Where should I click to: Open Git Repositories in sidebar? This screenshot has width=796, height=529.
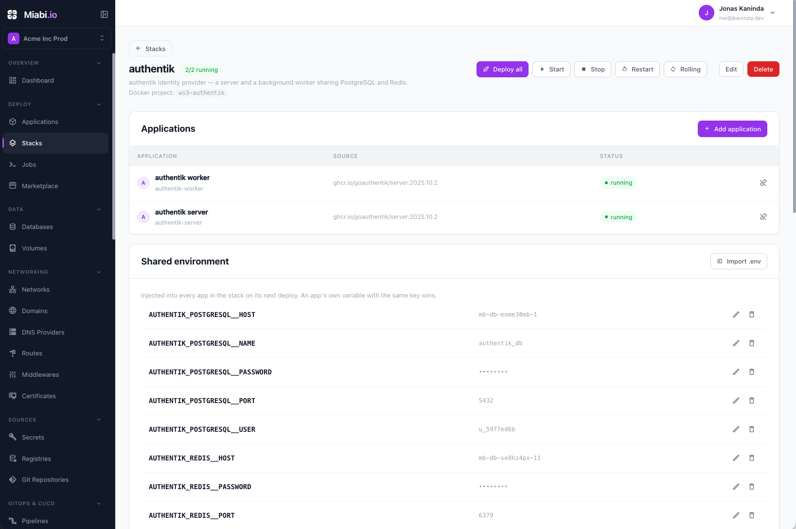coord(55,480)
